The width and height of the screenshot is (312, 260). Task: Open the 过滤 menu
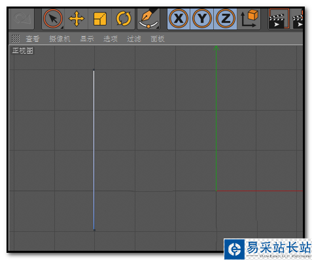134,39
